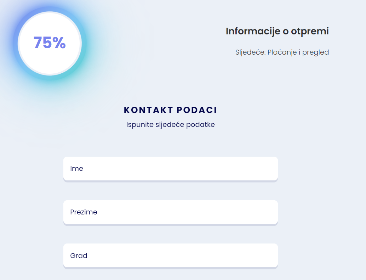This screenshot has height=280, width=366.
Task: Click the 75% progress circle
Action: tap(50, 43)
